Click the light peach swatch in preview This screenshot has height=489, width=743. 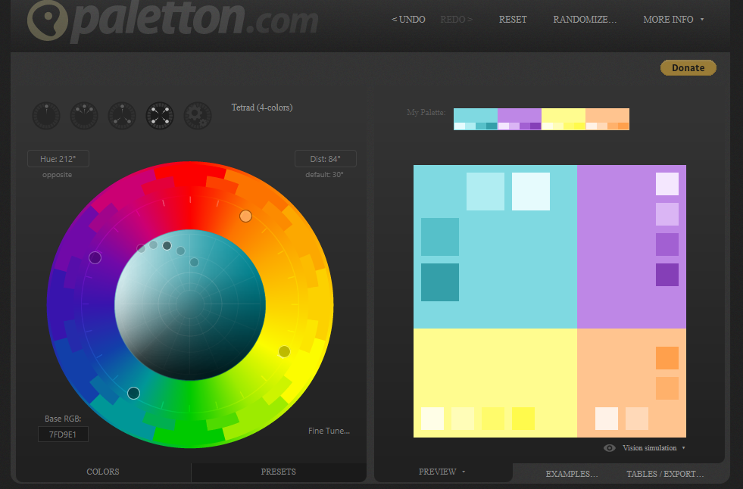[x=637, y=419]
